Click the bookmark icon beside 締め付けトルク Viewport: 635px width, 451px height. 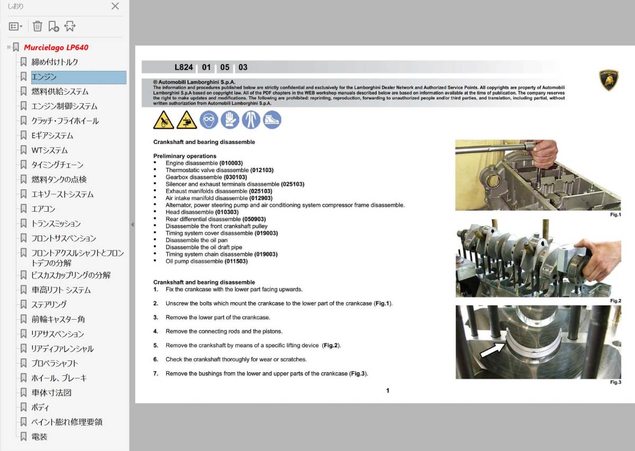tap(23, 62)
